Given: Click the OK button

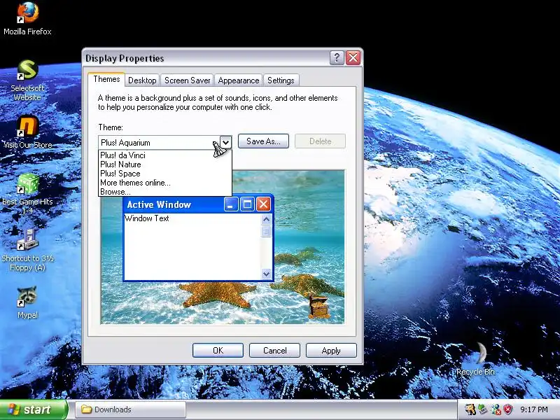Looking at the screenshot, I should point(218,351).
